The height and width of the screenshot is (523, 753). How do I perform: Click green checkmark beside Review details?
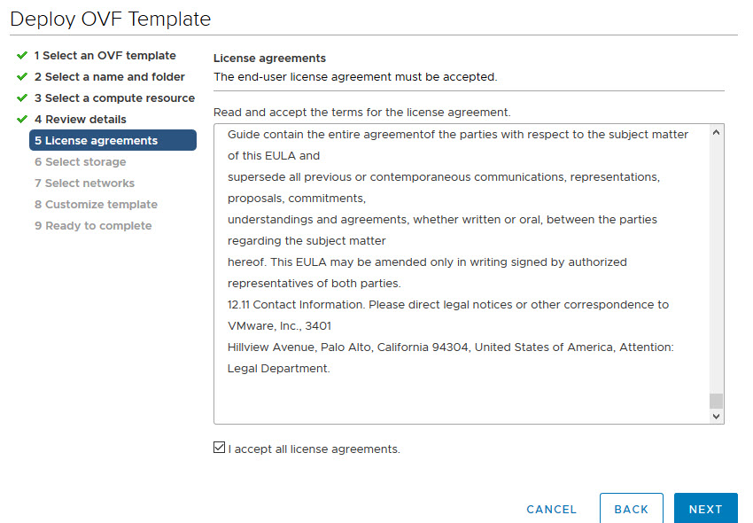pyautogui.click(x=22, y=120)
